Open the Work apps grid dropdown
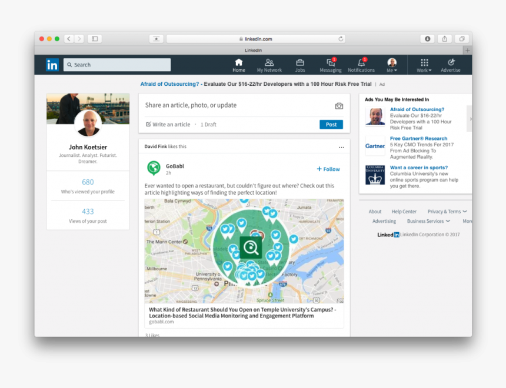 pos(424,65)
